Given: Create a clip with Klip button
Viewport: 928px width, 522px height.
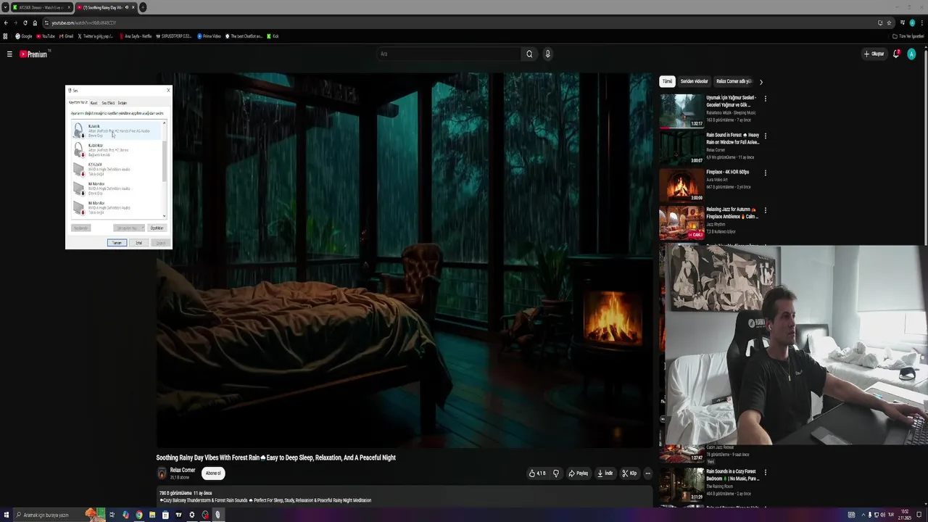Looking at the screenshot, I should 629,473.
